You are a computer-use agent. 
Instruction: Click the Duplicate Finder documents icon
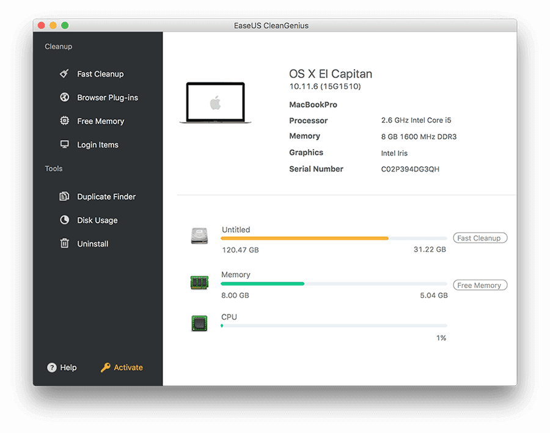[x=64, y=196]
